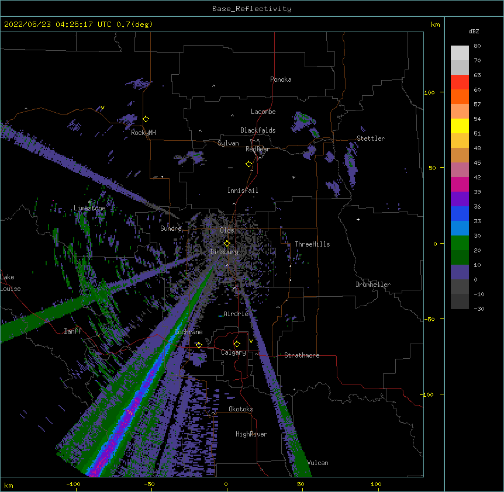This screenshot has width=504, height=492.
Task: Click the Calgary map label
Action: (x=233, y=352)
